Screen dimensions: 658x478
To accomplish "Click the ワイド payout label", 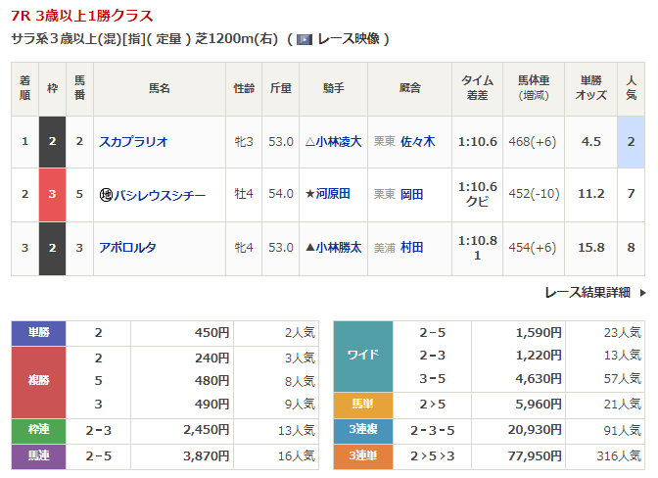I will tap(363, 354).
